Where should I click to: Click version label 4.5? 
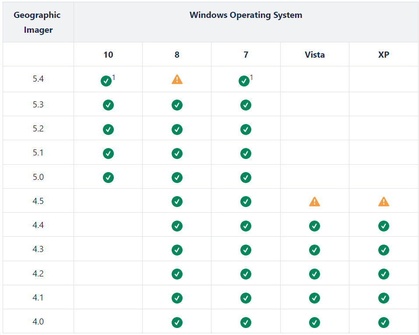(38, 201)
